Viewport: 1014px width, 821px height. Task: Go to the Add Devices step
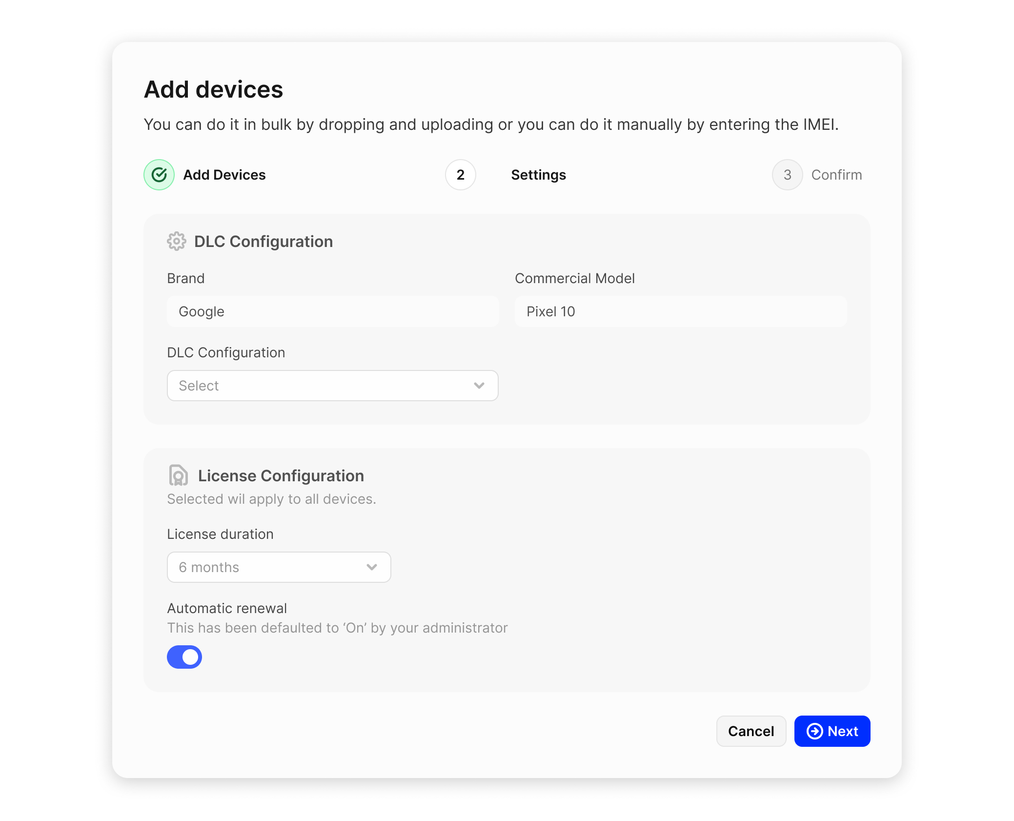pos(224,175)
